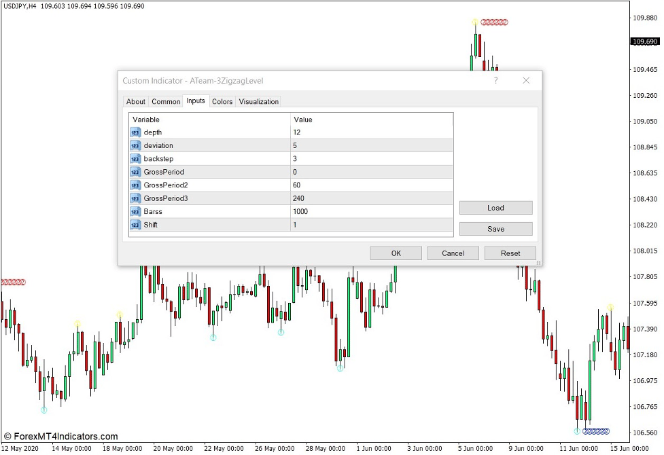Reset the indicator inputs to defaults
This screenshot has width=664, height=455.
[x=510, y=253]
